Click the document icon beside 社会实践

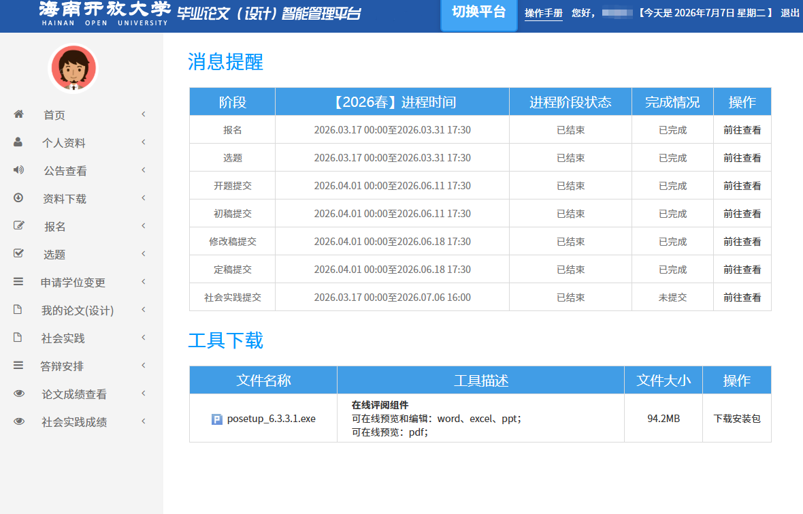[x=18, y=337]
